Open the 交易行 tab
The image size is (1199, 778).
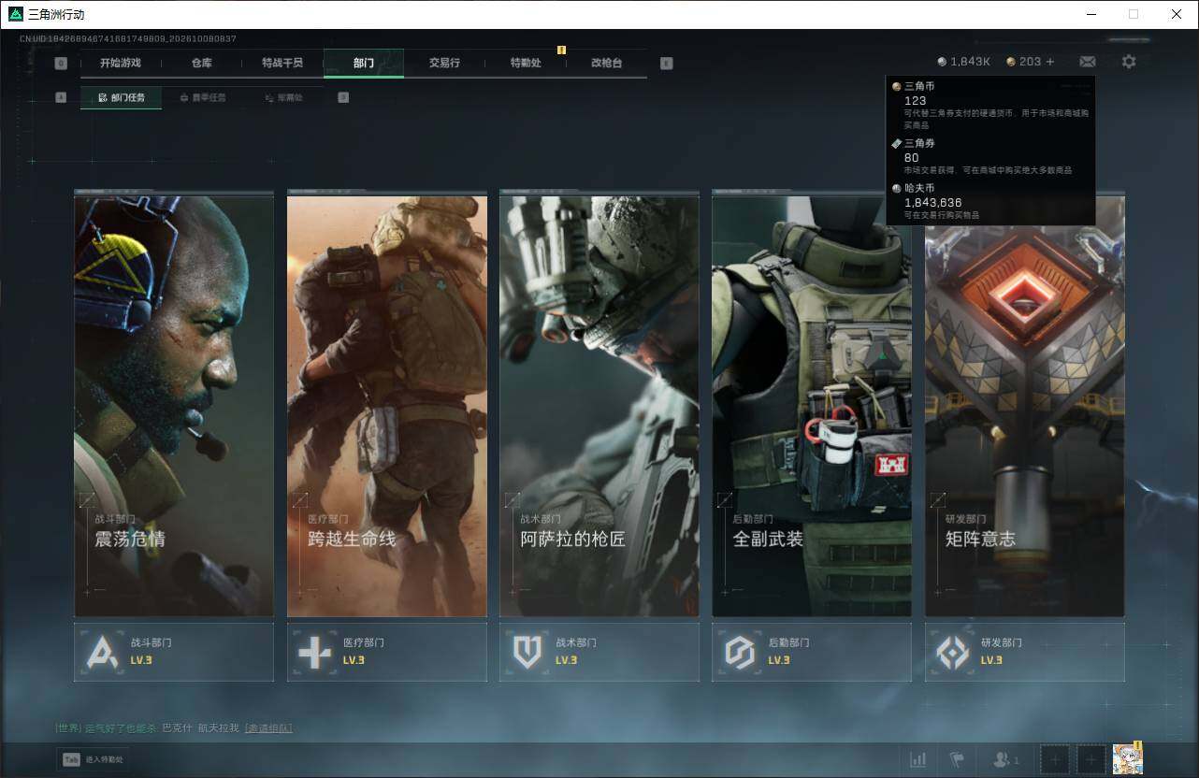coord(444,63)
